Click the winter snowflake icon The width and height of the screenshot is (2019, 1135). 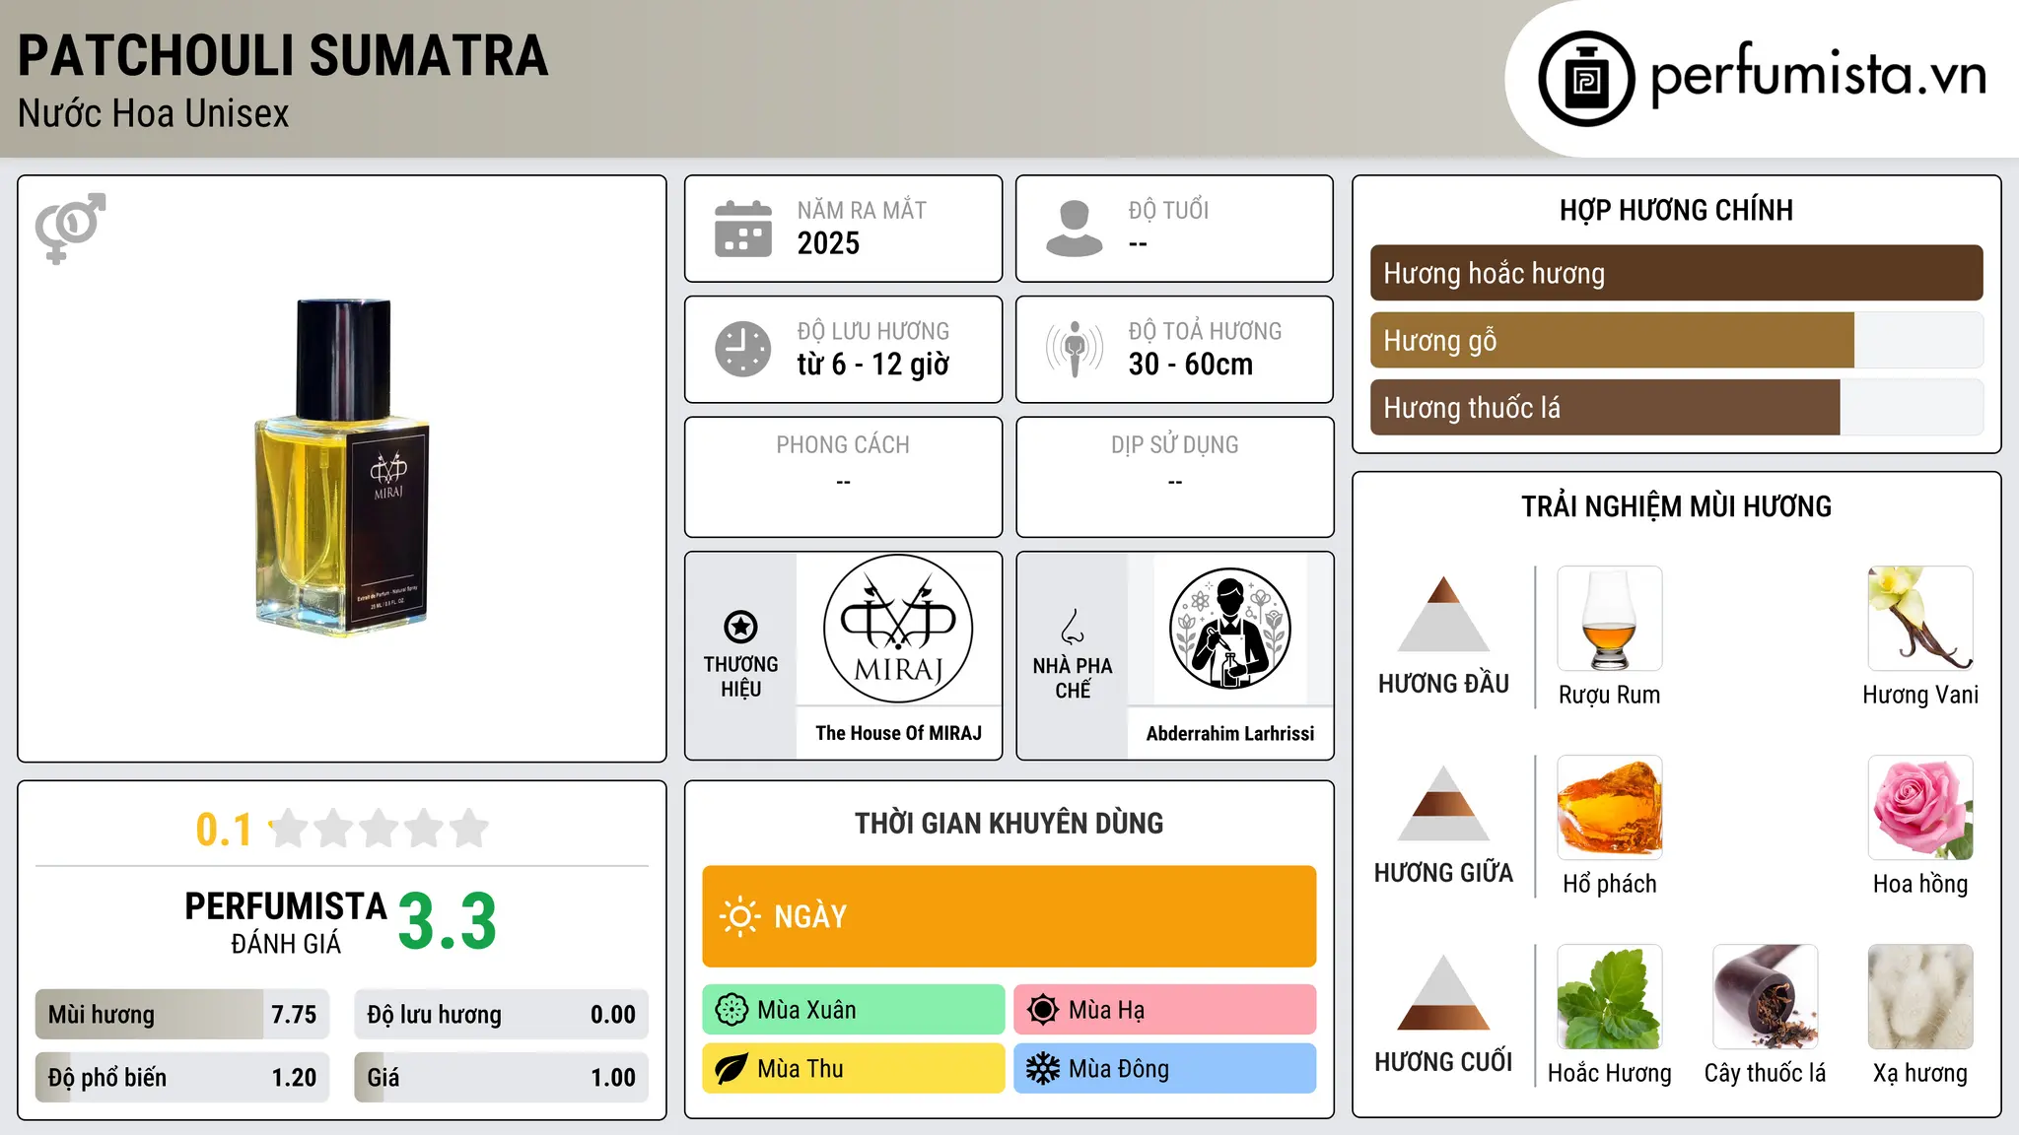(x=1043, y=1069)
